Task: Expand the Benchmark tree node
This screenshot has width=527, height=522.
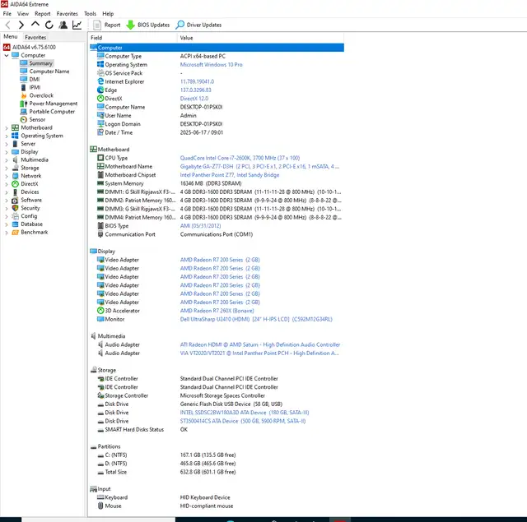Action: pyautogui.click(x=7, y=233)
